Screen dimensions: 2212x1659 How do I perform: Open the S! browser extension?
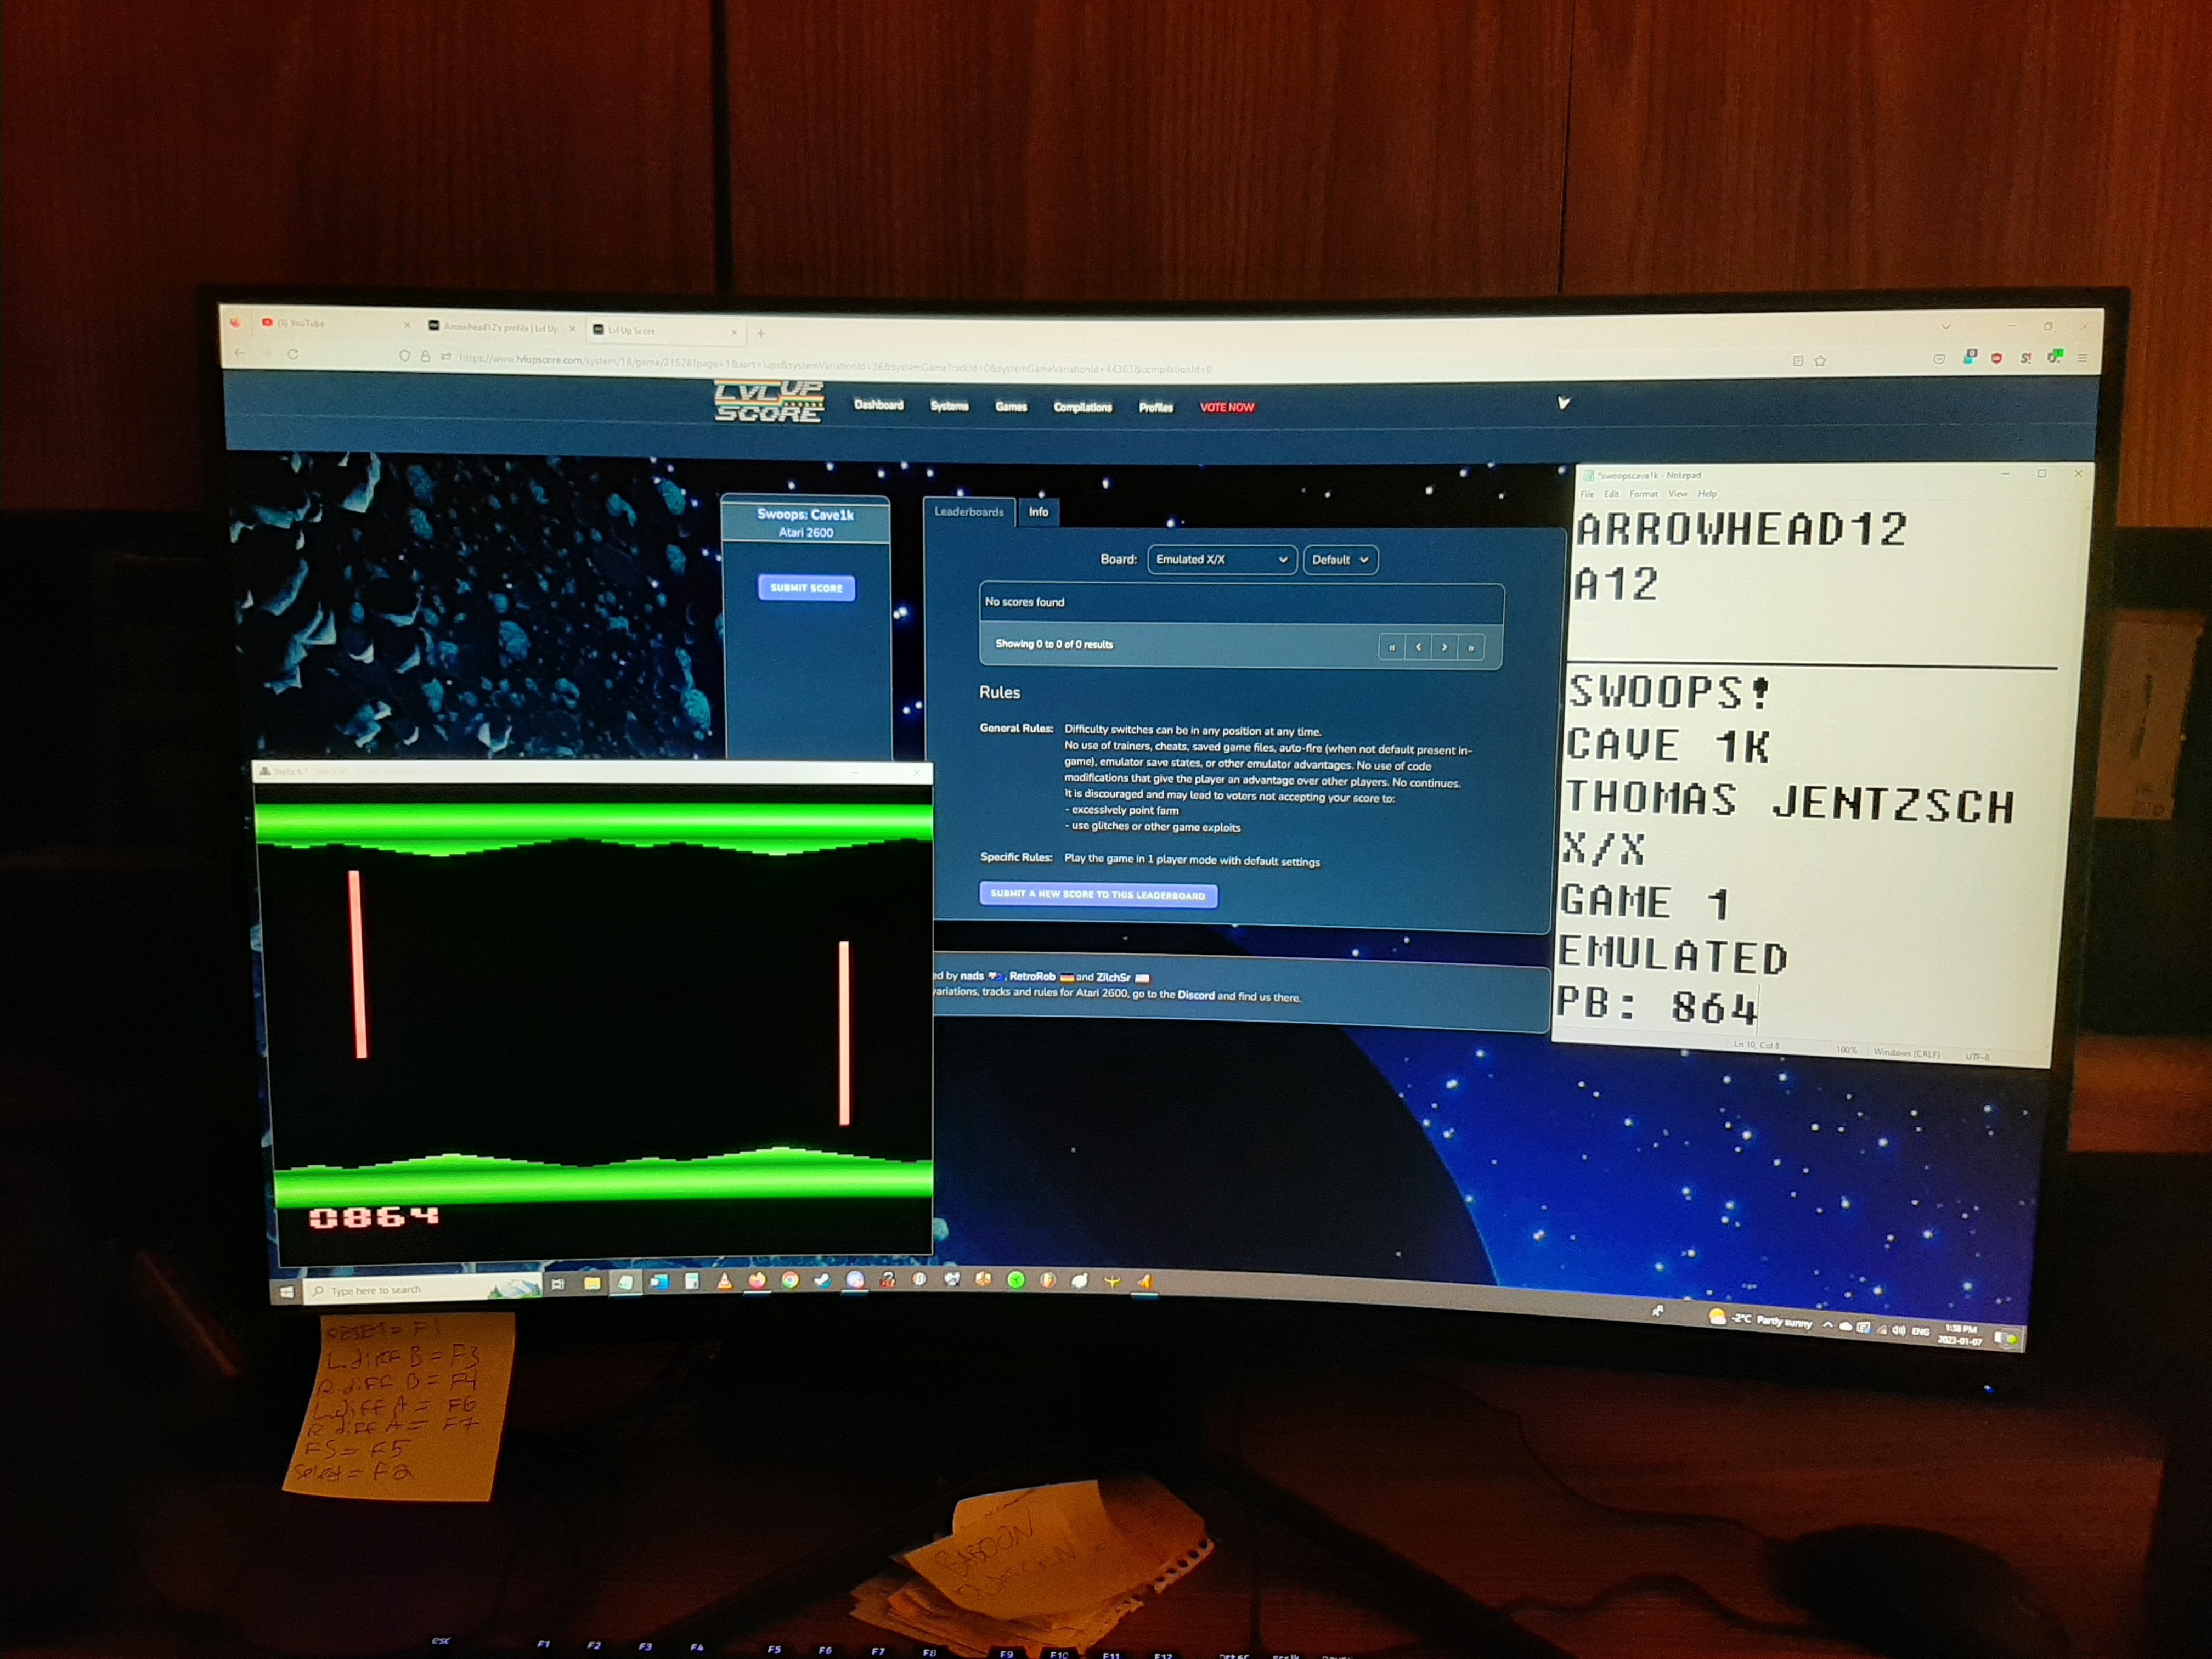click(x=2026, y=358)
